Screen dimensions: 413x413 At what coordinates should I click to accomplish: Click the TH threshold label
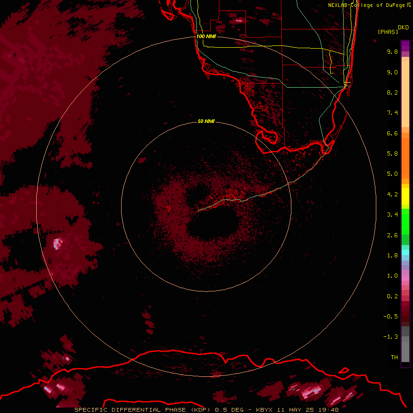pyautogui.click(x=394, y=357)
